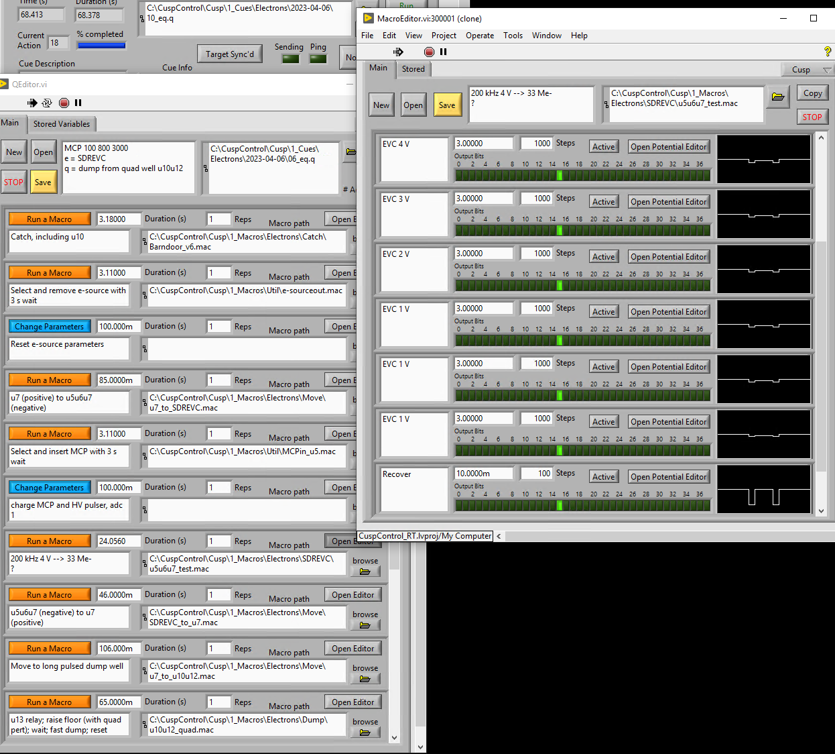Screen dimensions: 835x754
Task: Toggle lit output bit LED in Recover row
Action: point(560,505)
